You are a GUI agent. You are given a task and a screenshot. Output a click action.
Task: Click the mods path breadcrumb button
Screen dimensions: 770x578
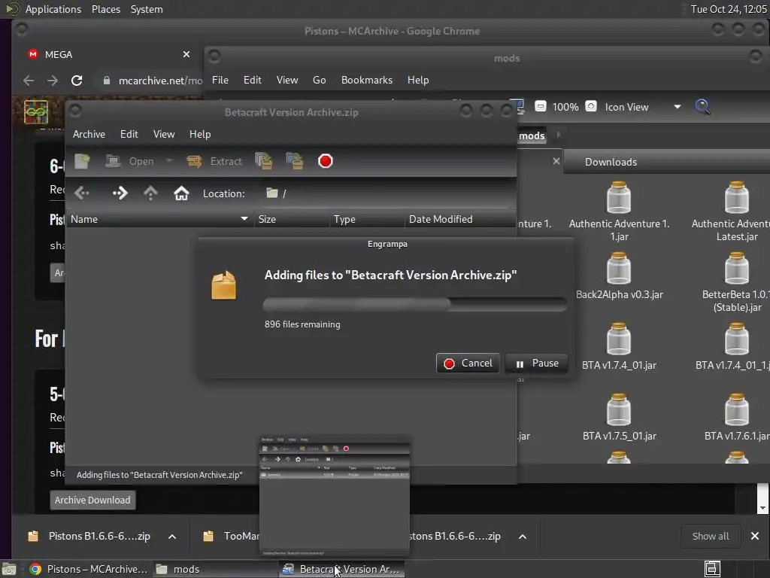pyautogui.click(x=532, y=135)
